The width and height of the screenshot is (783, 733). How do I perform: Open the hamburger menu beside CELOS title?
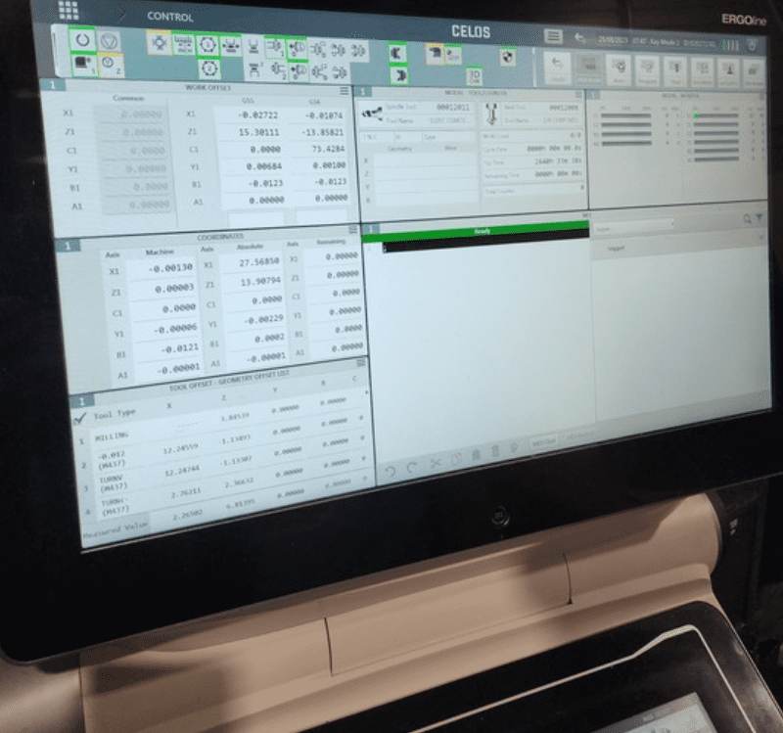point(553,36)
